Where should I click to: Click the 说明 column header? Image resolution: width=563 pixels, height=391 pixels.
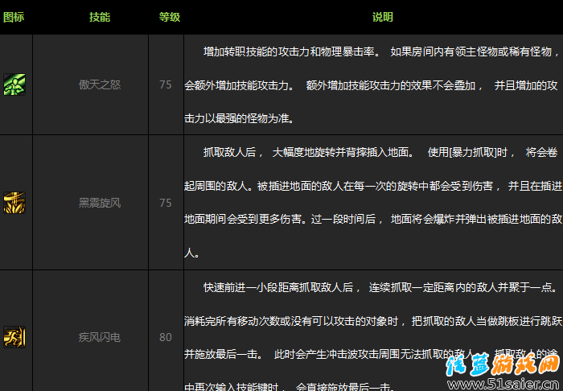pos(382,17)
